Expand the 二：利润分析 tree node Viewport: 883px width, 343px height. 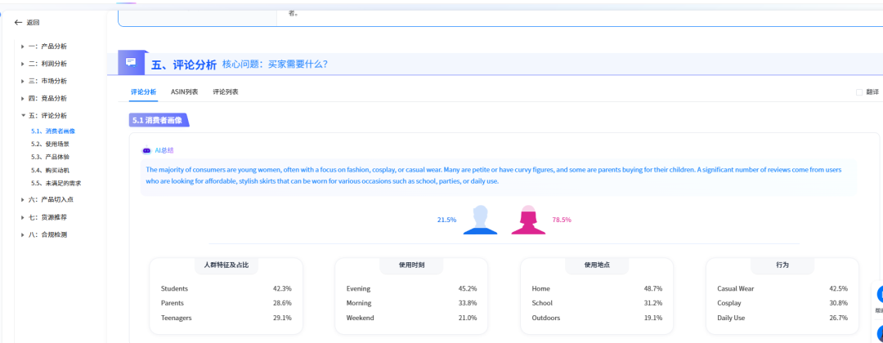pos(23,64)
